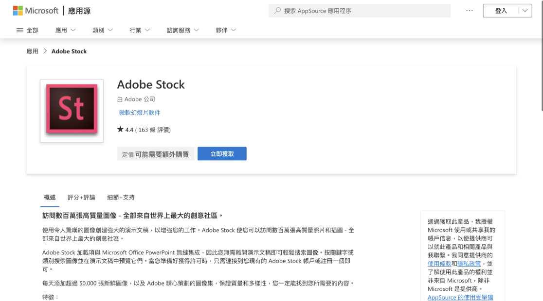Open the 使用條款 terms link
Image resolution: width=543 pixels, height=301 pixels.
coord(439,264)
